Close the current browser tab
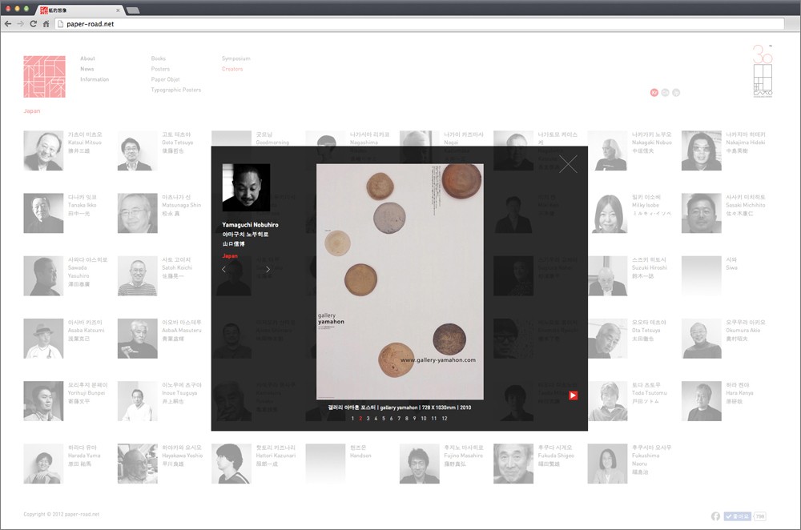Viewport: 801px width, 530px height. coord(118,10)
